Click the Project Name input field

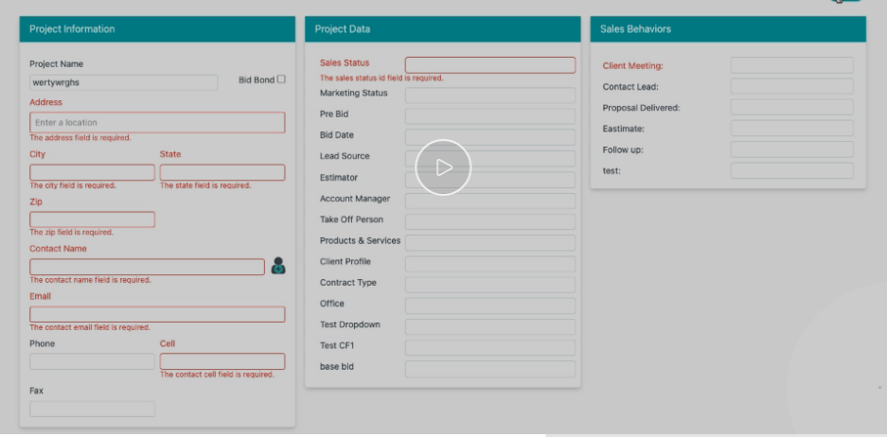point(123,82)
